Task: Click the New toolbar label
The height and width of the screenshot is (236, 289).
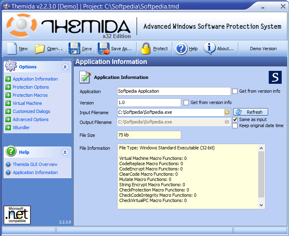Action: pyautogui.click(x=24, y=49)
